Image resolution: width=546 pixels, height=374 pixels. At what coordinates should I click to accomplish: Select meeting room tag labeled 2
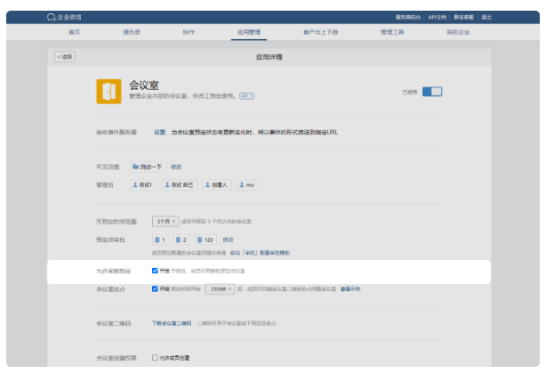(x=181, y=240)
